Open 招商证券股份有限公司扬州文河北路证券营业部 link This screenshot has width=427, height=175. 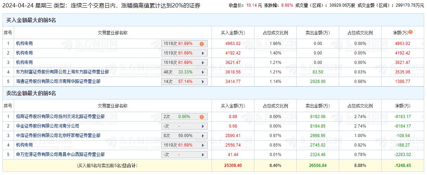point(60,116)
